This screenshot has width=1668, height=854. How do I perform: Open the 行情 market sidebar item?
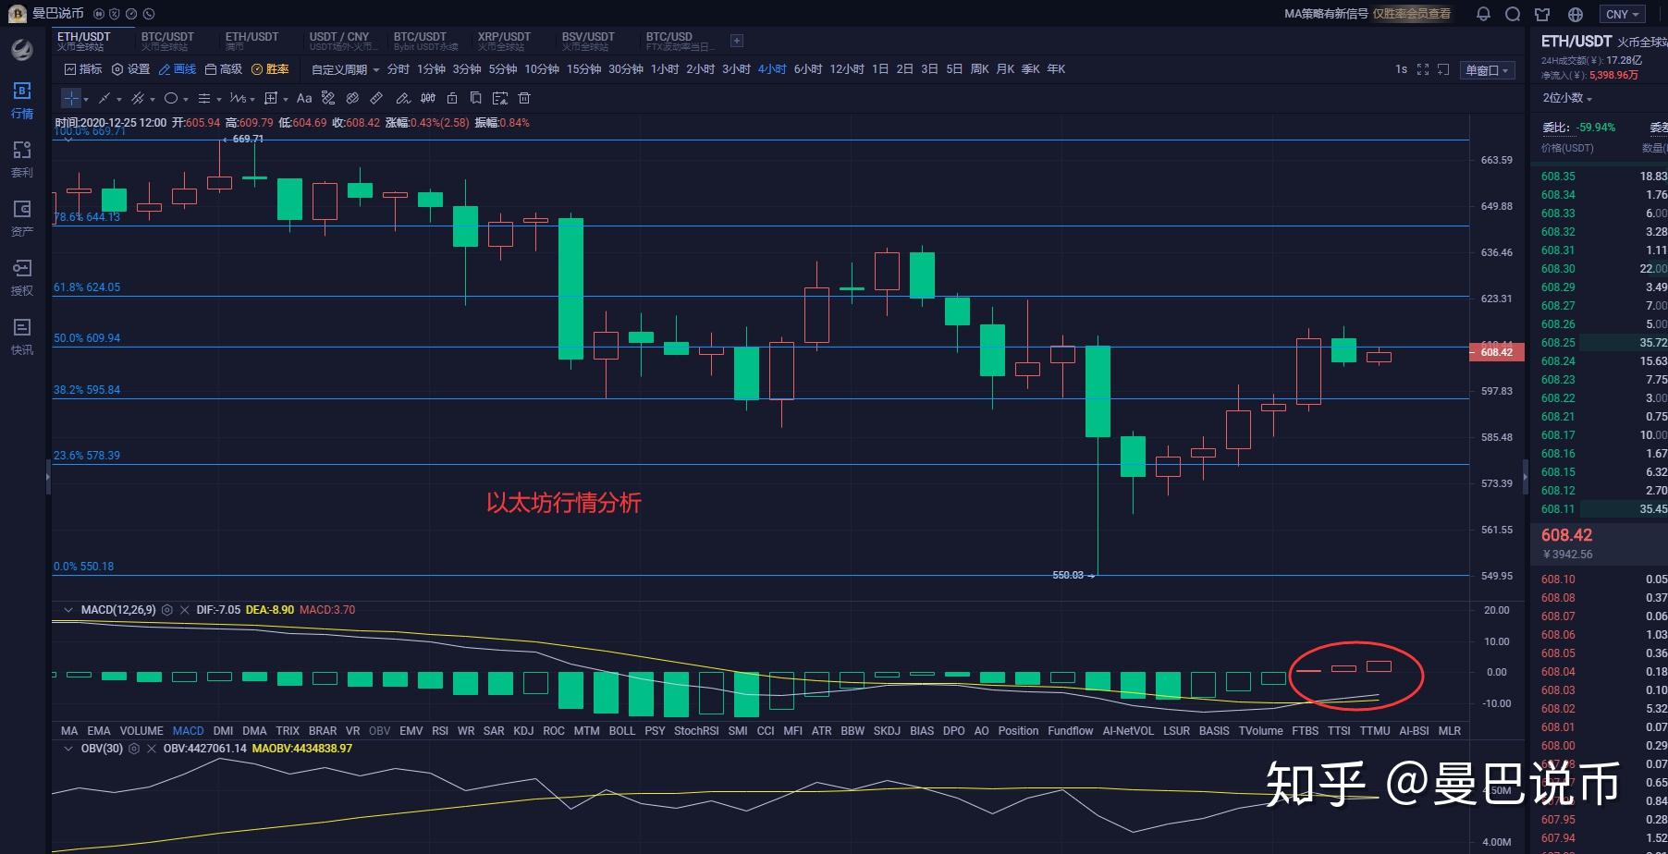click(22, 101)
